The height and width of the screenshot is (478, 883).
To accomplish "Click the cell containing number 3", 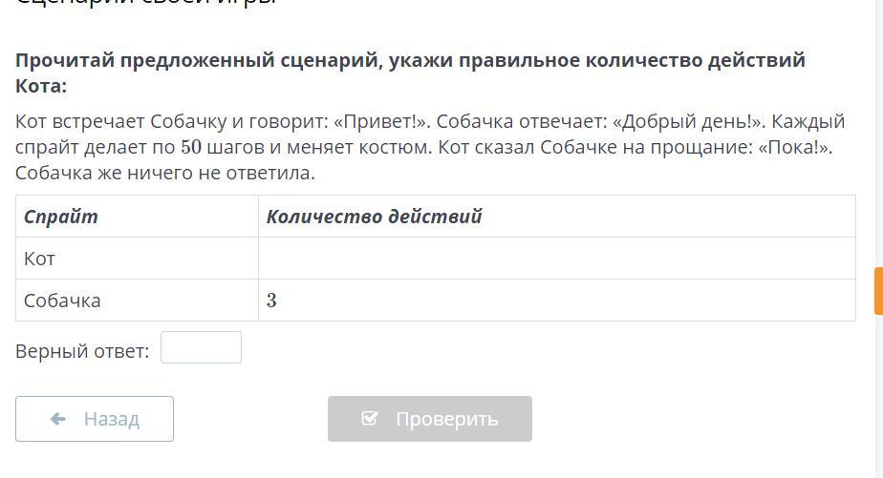I will point(556,301).
